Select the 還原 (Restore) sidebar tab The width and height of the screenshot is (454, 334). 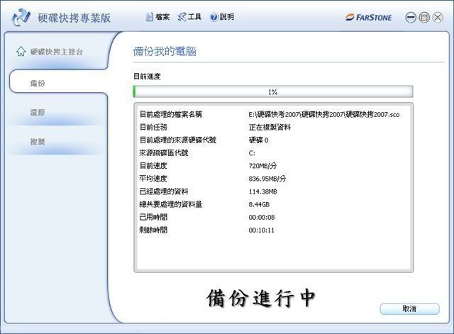(58, 112)
